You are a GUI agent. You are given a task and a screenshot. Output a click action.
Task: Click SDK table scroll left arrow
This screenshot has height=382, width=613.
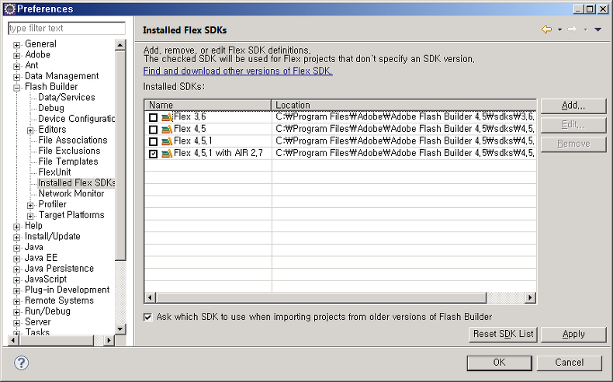point(150,298)
